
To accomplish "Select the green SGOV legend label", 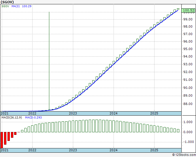I will (x=5, y=6).
